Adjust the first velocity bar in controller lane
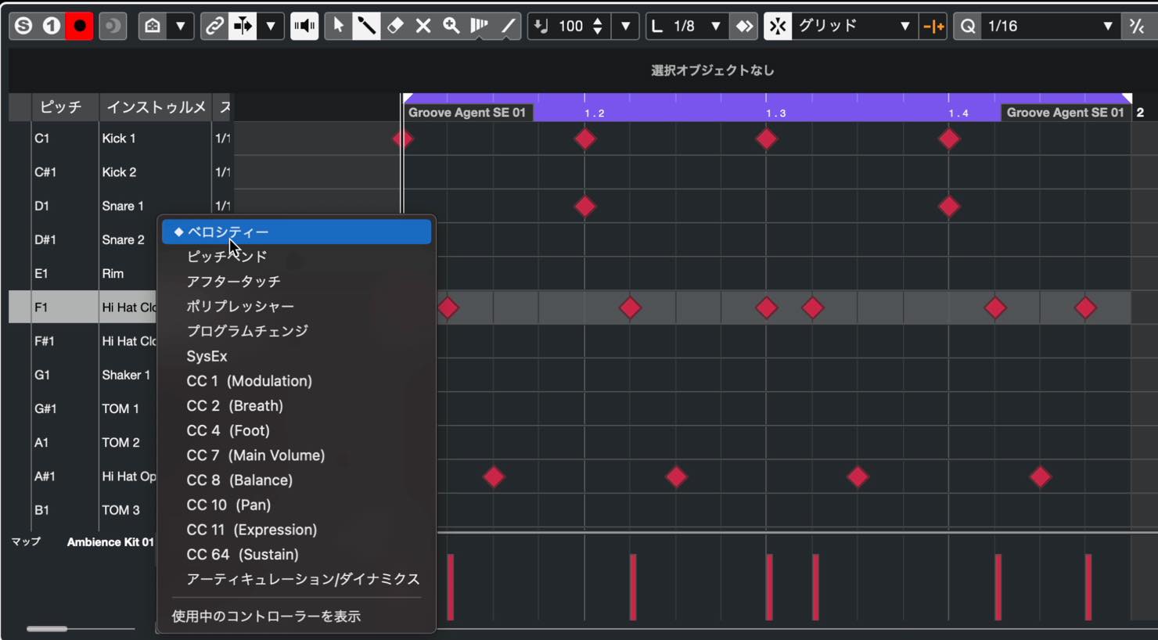Image resolution: width=1158 pixels, height=640 pixels. point(451,587)
